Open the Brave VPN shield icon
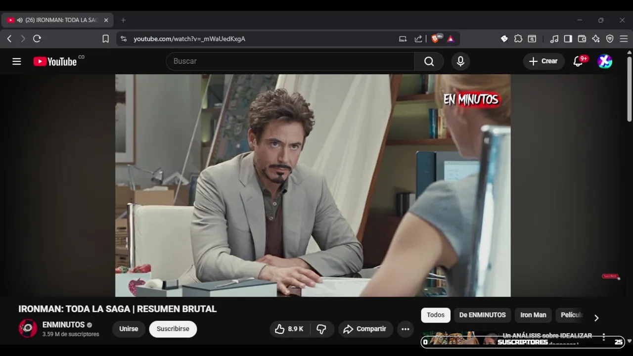Screen dimensions: 633x356 (610, 39)
